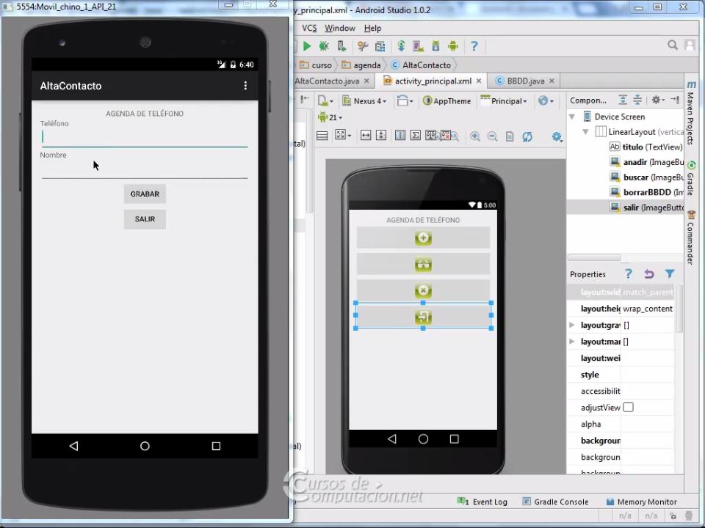The image size is (705, 528).
Task: Open Gradle Console panel
Action: (555, 502)
